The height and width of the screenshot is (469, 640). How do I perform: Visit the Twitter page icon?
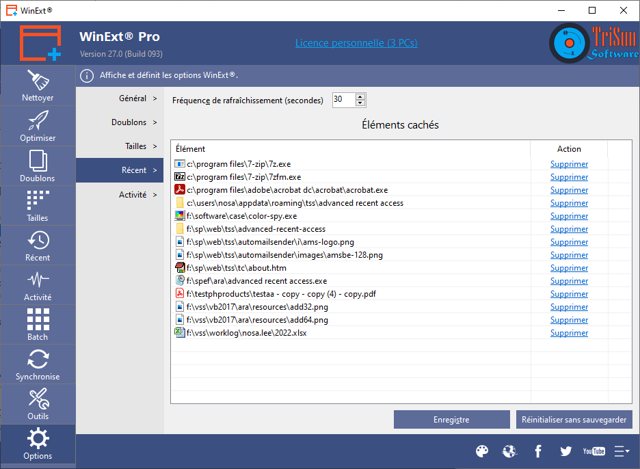point(565,451)
